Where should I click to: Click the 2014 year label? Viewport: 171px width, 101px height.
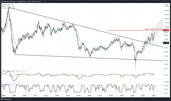click(x=68, y=96)
